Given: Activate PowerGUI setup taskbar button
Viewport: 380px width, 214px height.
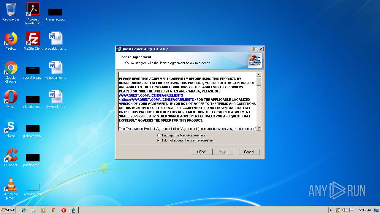Looking at the screenshot, I should coord(74,210).
